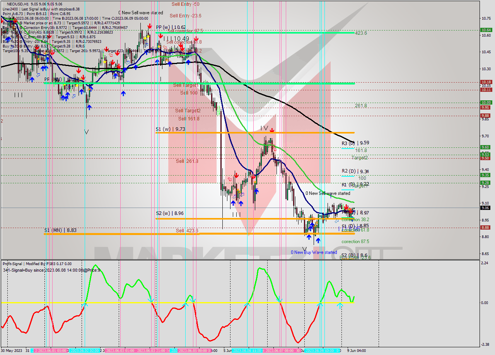Click the 'S1 (D) | 8.85' label
The height and width of the screenshot is (355, 495).
tap(355, 226)
